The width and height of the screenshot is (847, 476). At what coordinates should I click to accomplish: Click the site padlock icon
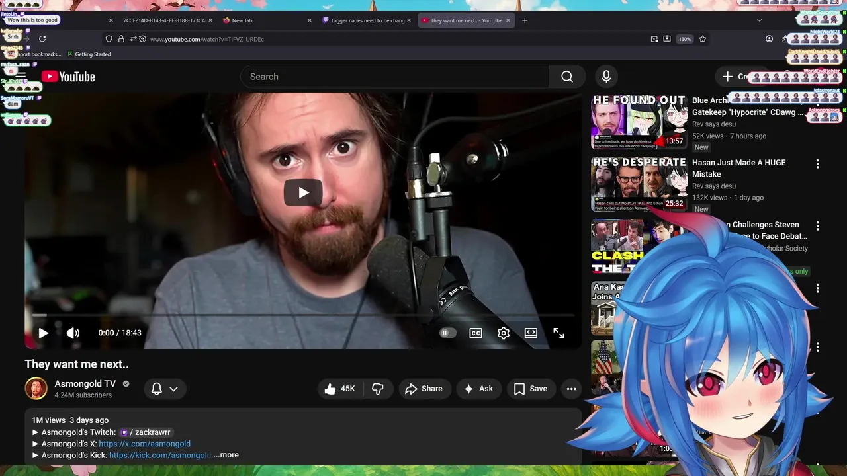[x=121, y=39]
